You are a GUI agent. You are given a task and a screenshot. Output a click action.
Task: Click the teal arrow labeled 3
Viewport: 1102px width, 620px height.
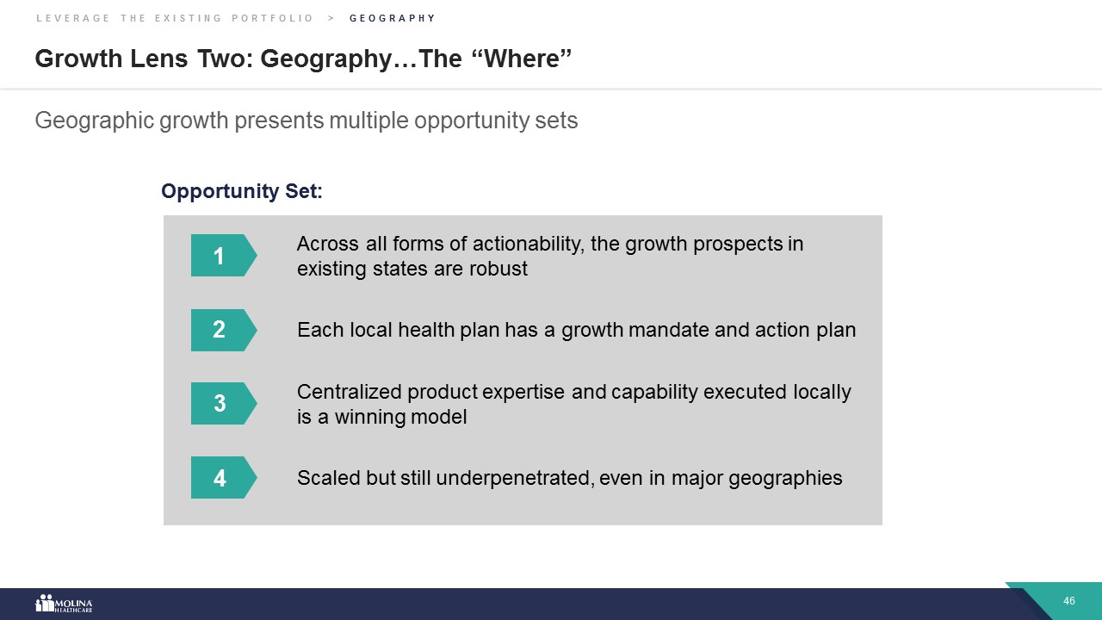(x=222, y=404)
